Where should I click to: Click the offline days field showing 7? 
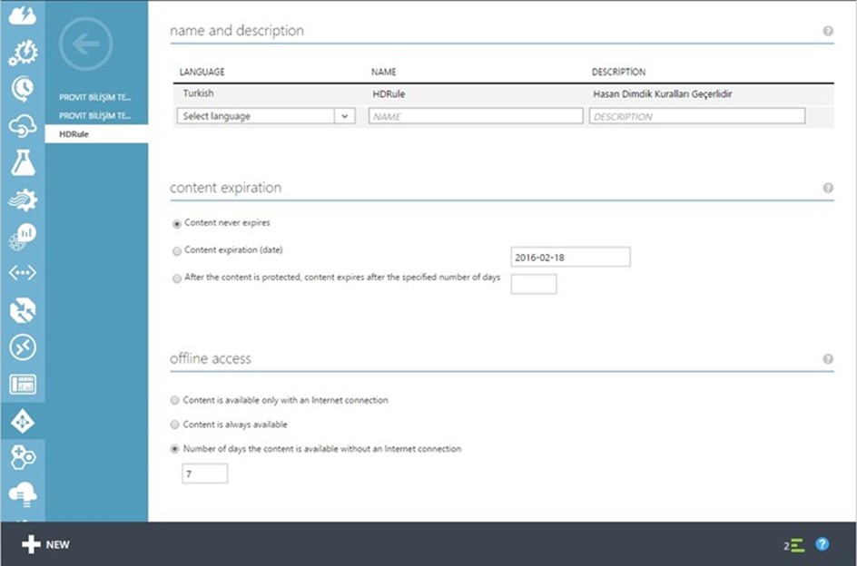[x=204, y=473]
